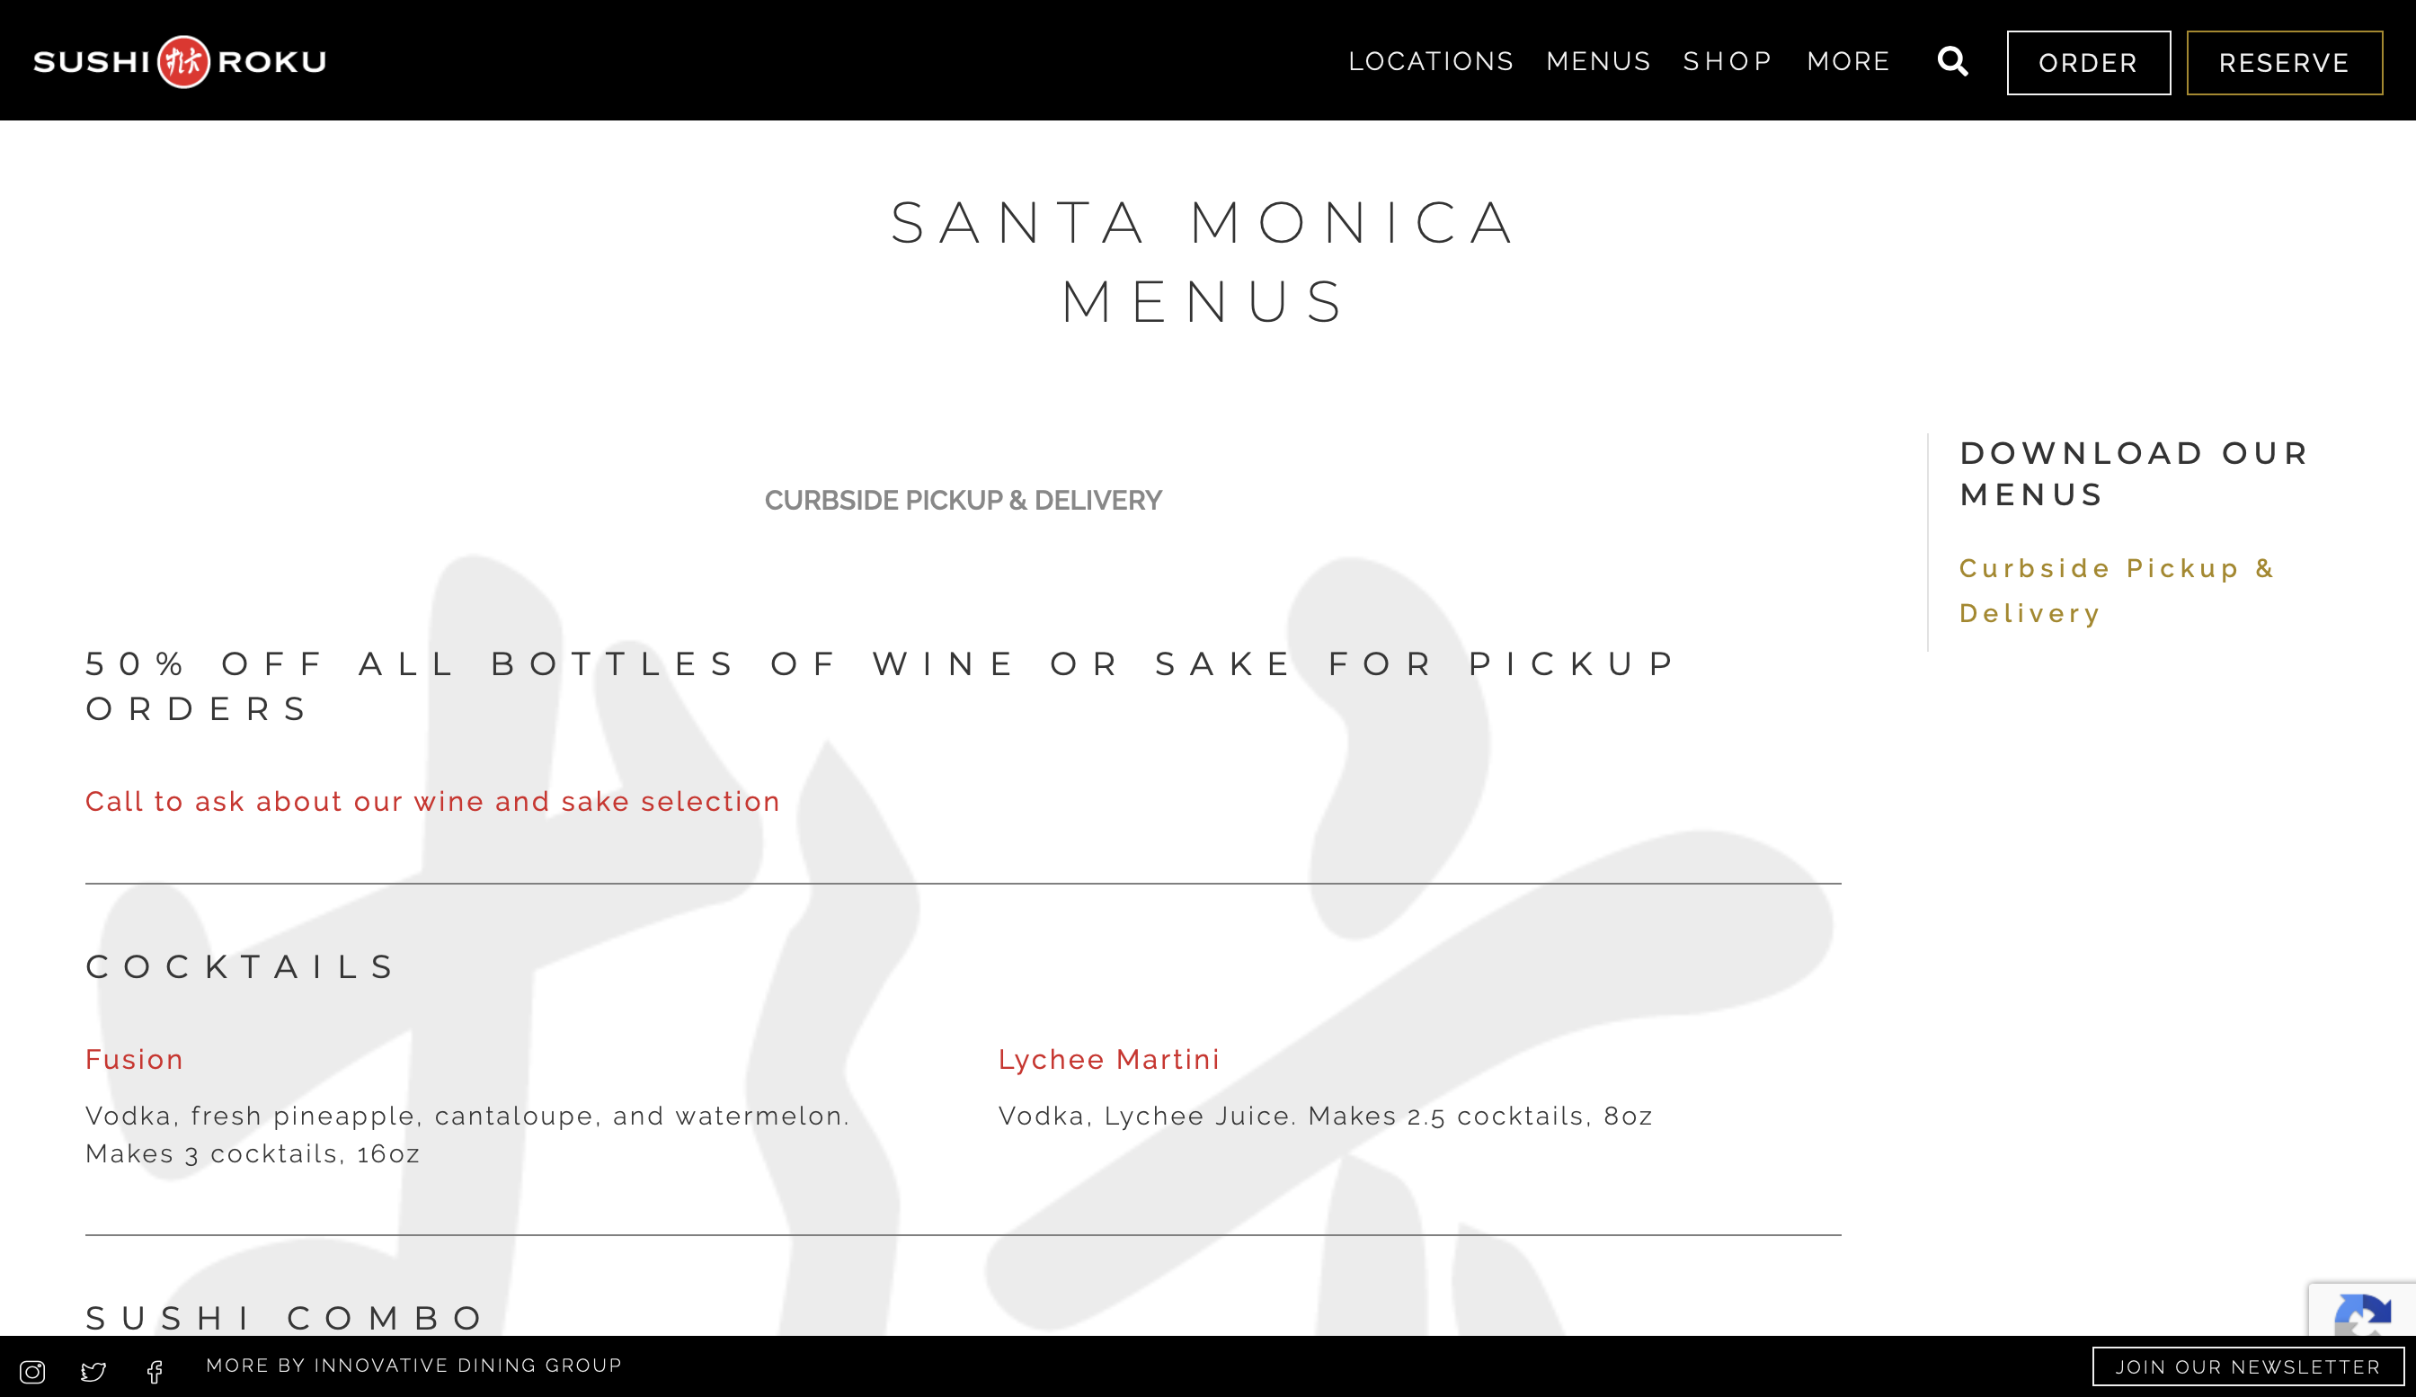Download the Curbside Pickup & Delivery menu
The image size is (2416, 1397).
[x=2116, y=591]
